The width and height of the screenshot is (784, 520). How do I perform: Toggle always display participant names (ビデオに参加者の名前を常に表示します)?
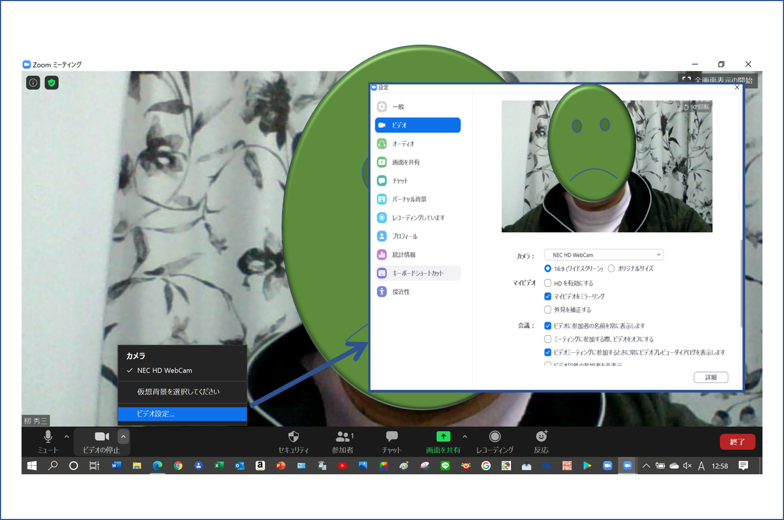(x=548, y=326)
